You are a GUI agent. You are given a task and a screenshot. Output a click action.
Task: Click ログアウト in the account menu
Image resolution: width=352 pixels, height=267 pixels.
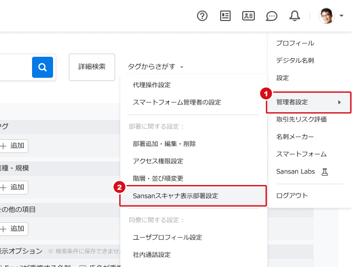pos(292,196)
